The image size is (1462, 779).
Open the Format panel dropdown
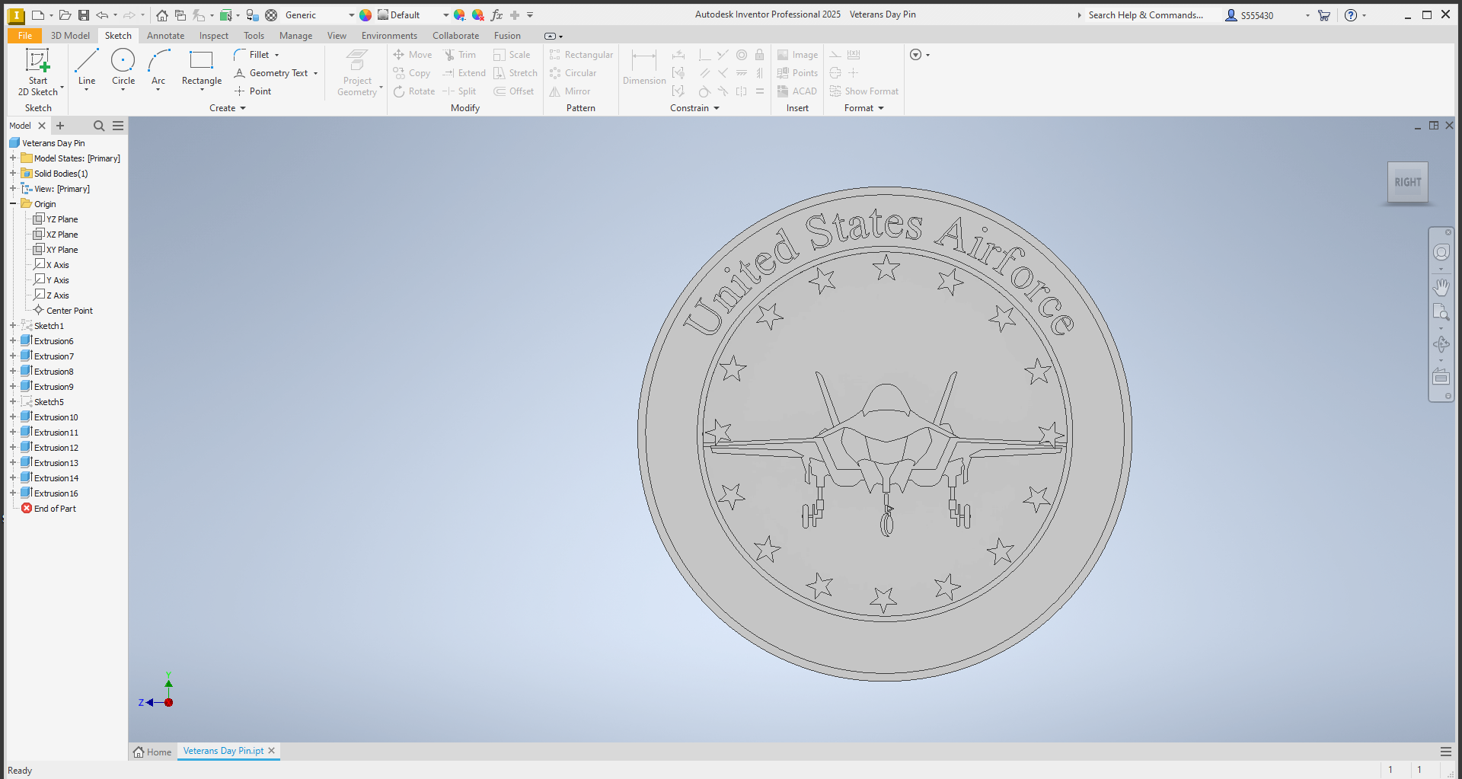point(864,108)
